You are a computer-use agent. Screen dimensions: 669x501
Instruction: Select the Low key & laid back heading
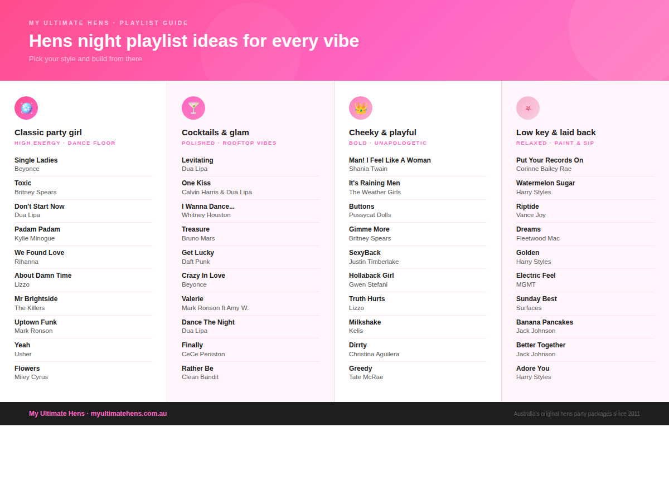pos(556,132)
